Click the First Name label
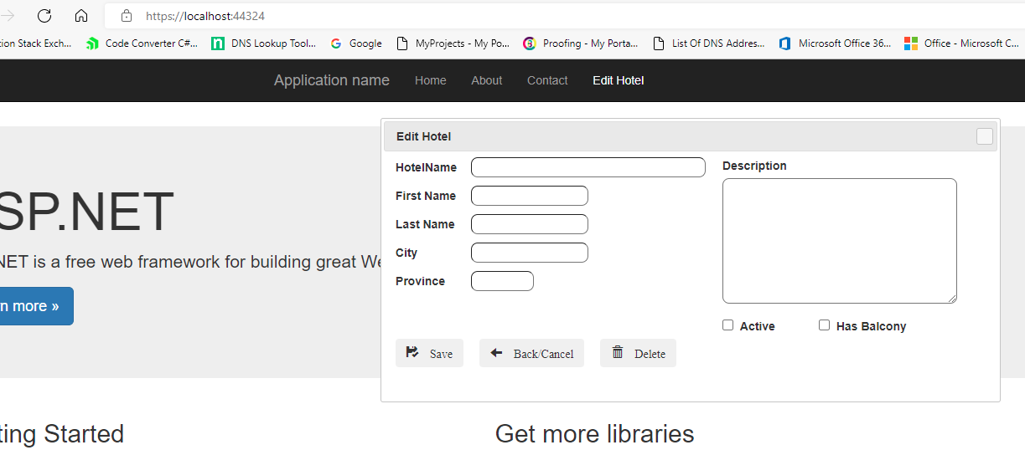This screenshot has height=450, width=1025. [x=426, y=196]
